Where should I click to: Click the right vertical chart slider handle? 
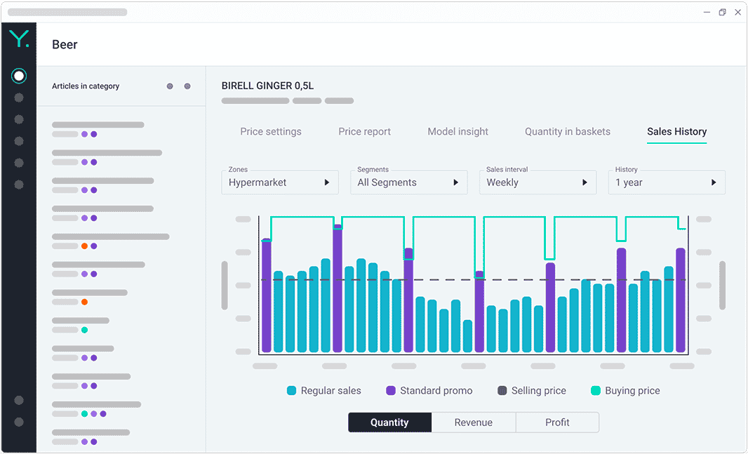click(722, 285)
